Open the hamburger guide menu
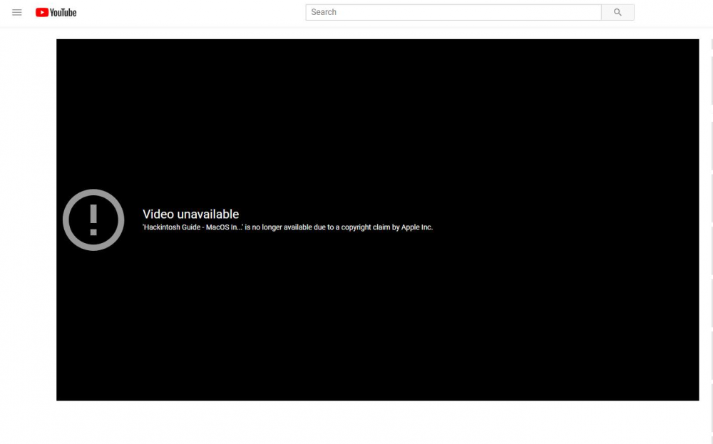This screenshot has height=444, width=713. click(17, 12)
